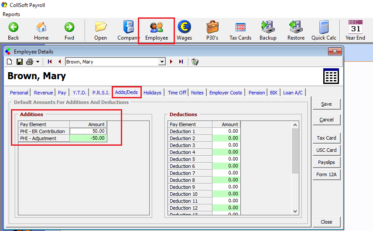Delete employee with the recycle bin icon
This screenshot has height=231, width=373.
195,62
